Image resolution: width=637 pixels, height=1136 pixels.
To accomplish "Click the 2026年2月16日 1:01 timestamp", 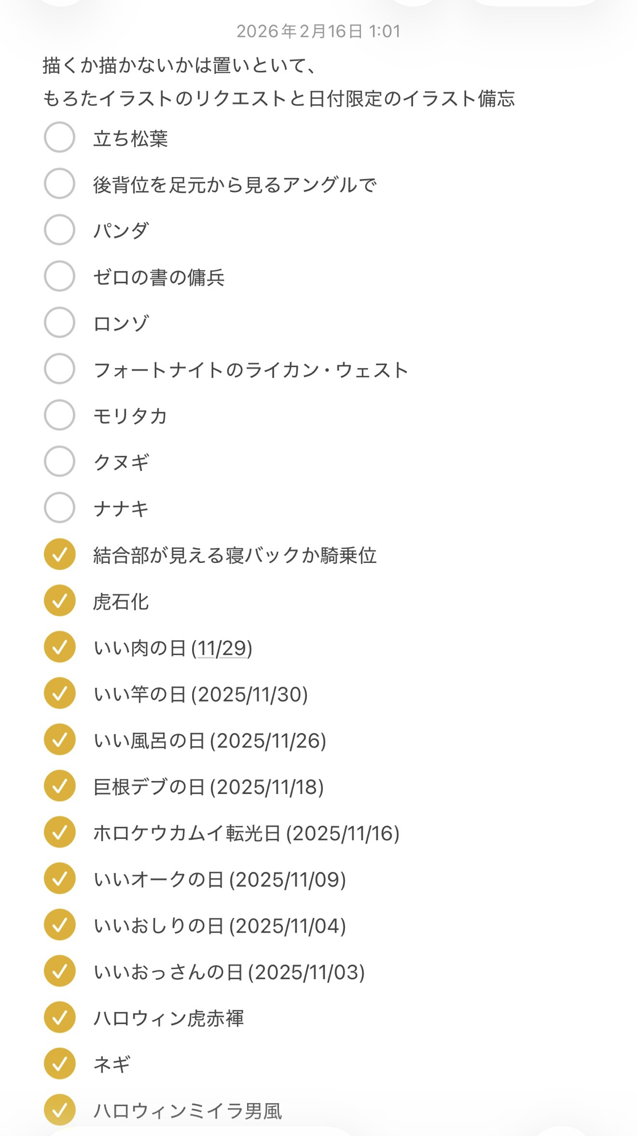I will tap(318, 31).
